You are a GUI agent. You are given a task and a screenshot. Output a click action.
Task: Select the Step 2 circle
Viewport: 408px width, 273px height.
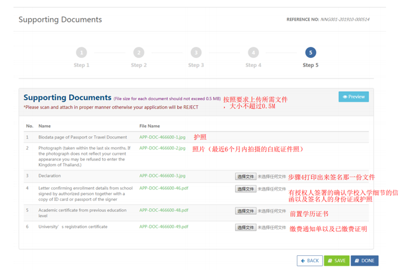pos(139,53)
